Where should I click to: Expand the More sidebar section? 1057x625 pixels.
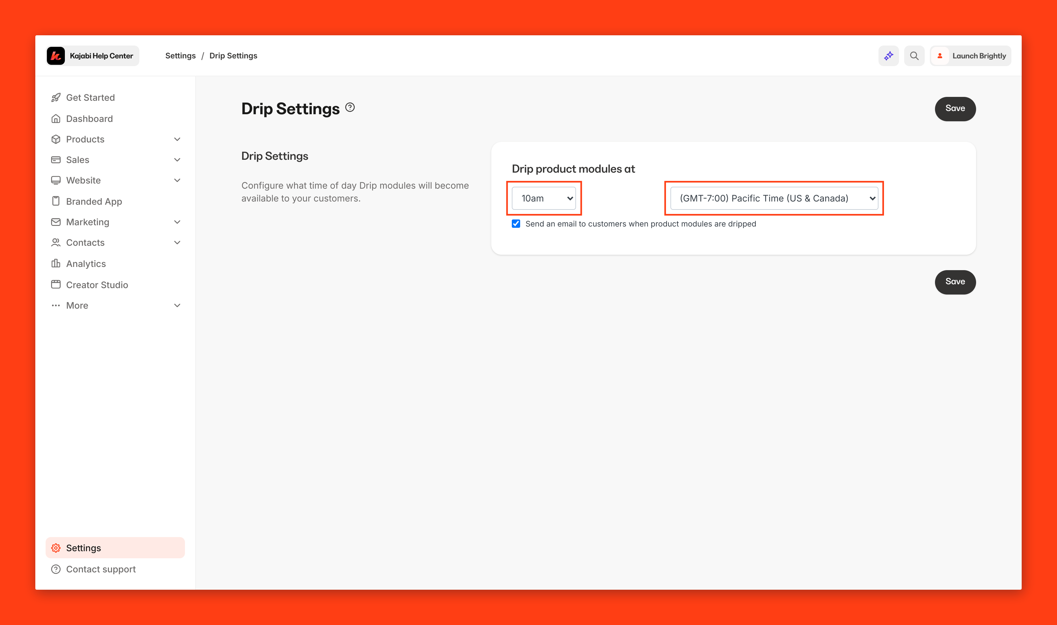point(177,305)
